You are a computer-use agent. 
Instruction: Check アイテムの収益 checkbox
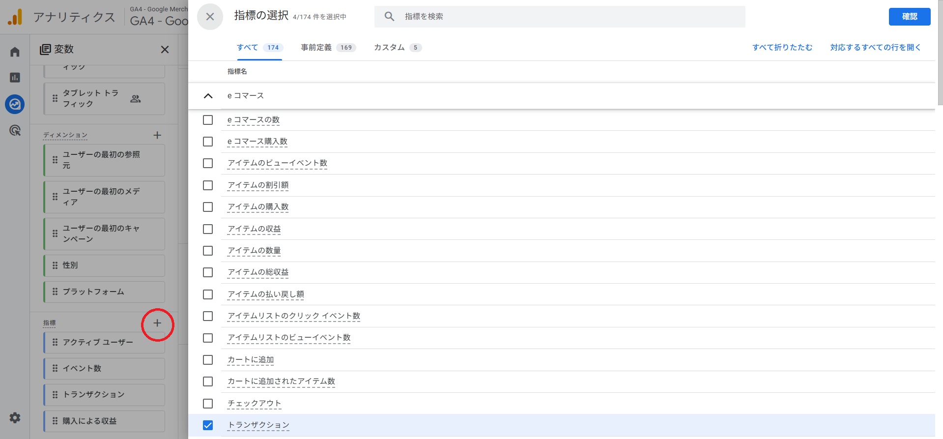[x=208, y=229]
